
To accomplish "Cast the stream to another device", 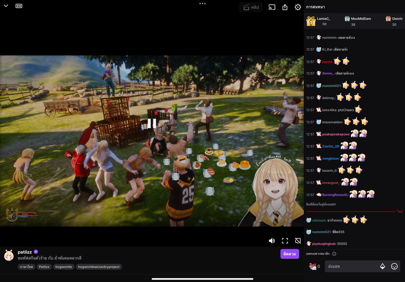I will [x=272, y=7].
